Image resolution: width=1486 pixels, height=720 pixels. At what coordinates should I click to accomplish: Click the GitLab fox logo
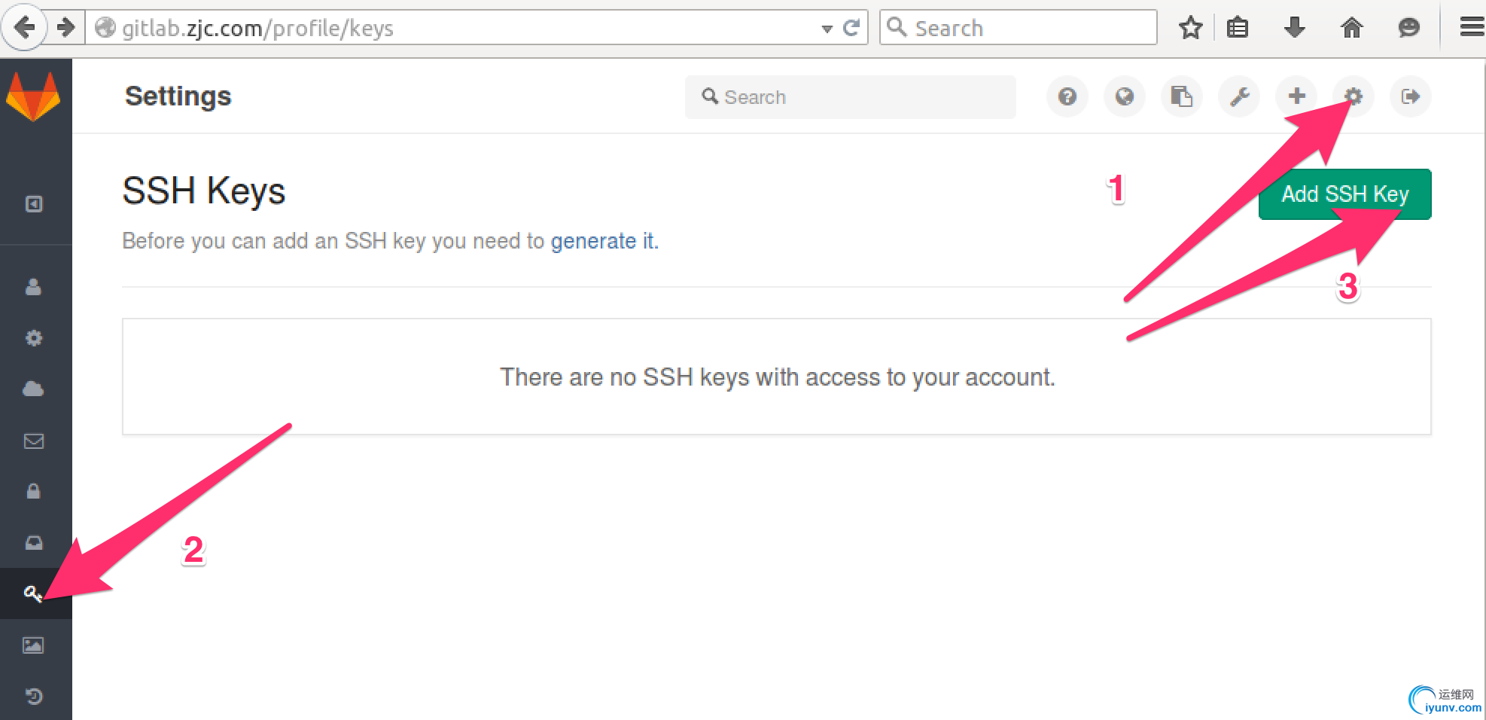[33, 96]
